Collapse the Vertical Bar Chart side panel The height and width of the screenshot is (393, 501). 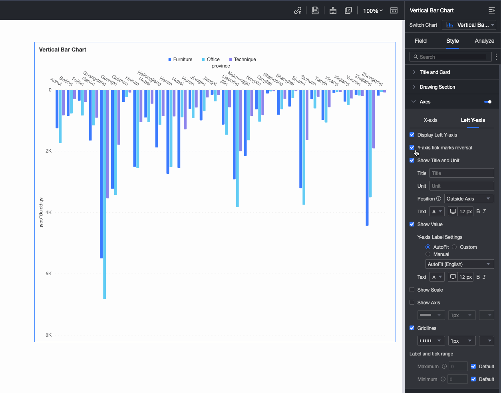pyautogui.click(x=492, y=10)
